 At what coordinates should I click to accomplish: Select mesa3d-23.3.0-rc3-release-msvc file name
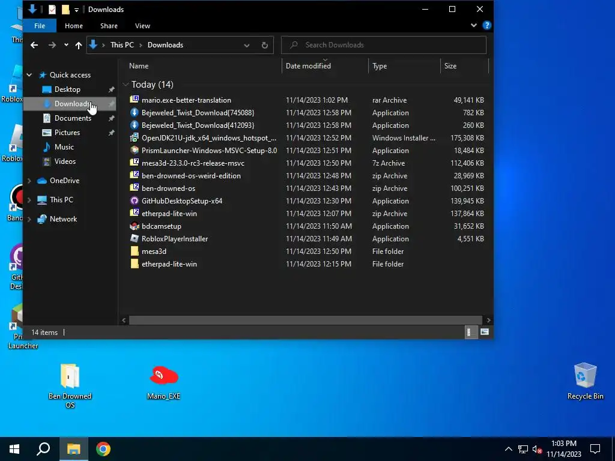[193, 163]
